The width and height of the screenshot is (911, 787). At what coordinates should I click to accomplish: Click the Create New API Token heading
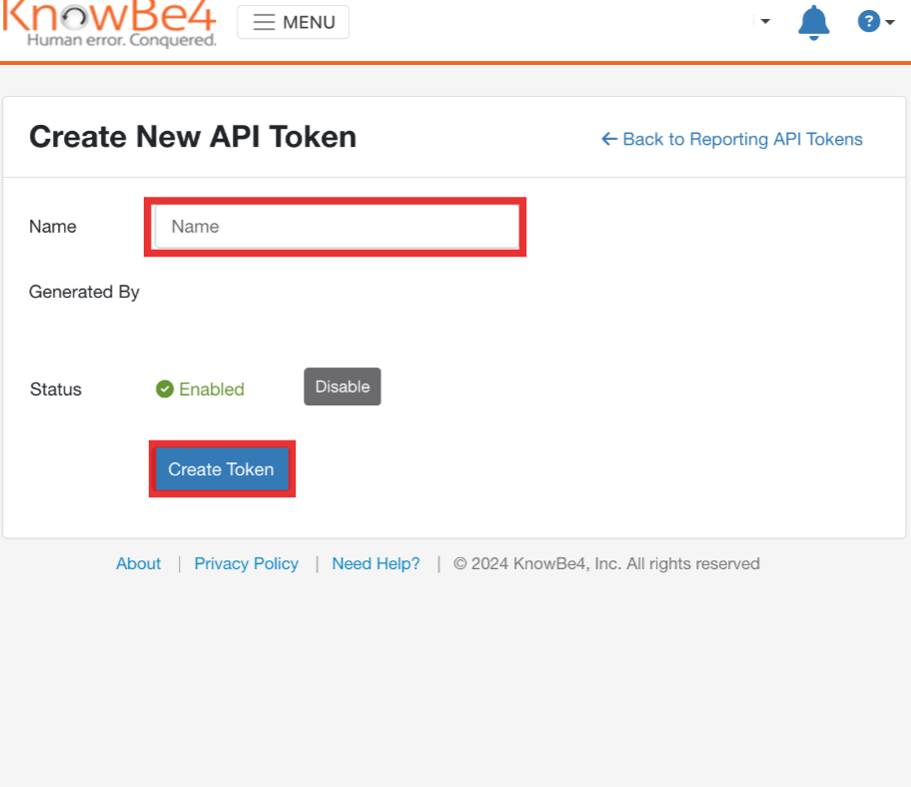[192, 136]
